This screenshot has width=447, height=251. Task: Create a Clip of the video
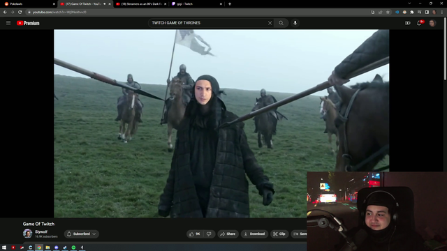pos(279,234)
